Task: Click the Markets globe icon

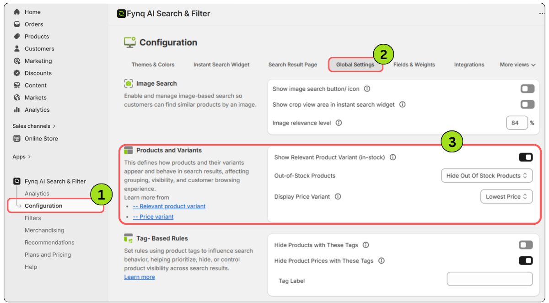Action: tap(17, 97)
